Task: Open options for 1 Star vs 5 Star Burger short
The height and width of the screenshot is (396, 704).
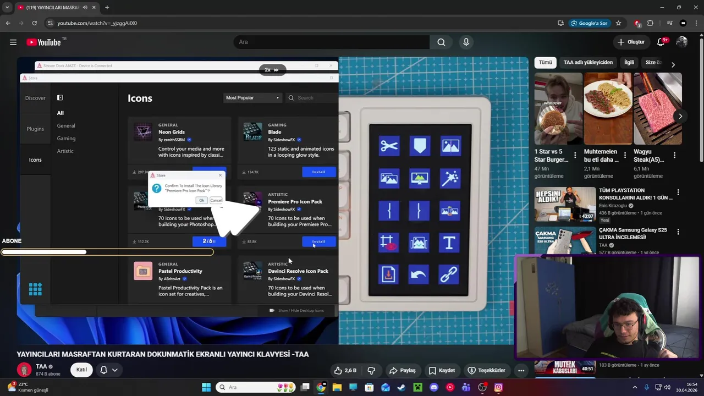Action: [575, 155]
